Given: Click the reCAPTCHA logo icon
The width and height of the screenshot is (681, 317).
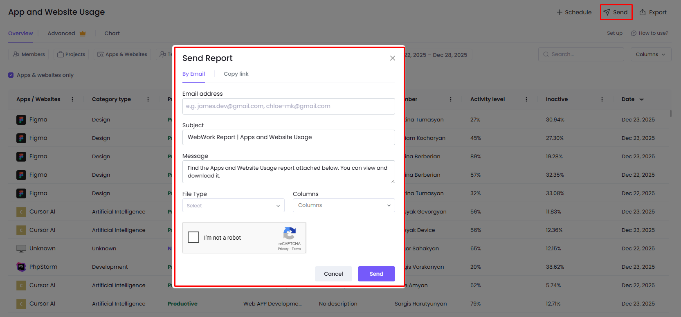Looking at the screenshot, I should pos(289,234).
